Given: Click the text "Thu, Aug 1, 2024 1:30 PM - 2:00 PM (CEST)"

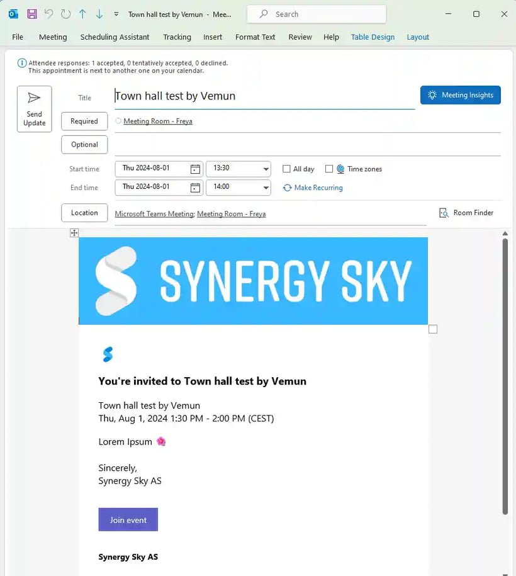Looking at the screenshot, I should pyautogui.click(x=186, y=419).
